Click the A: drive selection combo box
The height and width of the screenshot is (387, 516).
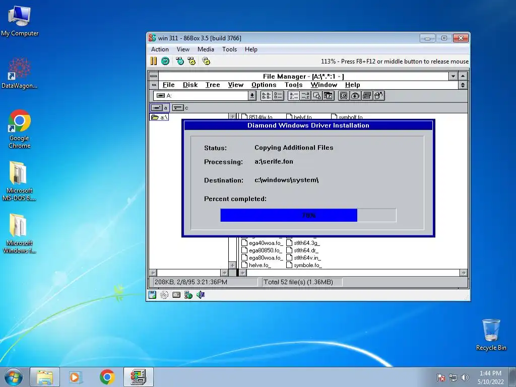pyautogui.click(x=205, y=96)
